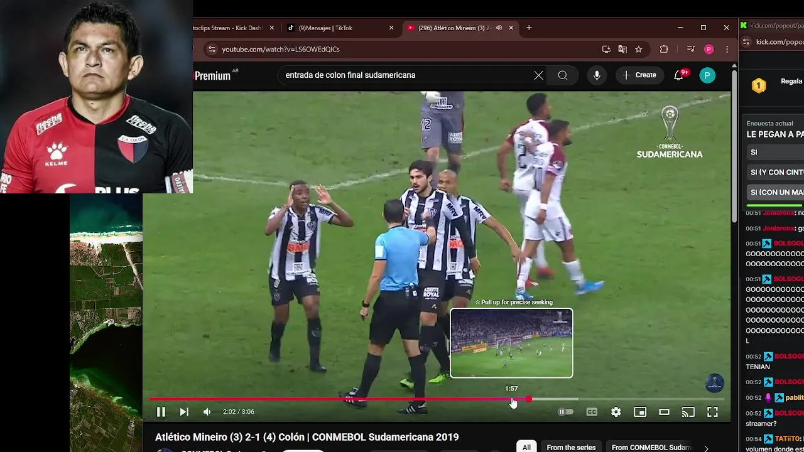The width and height of the screenshot is (804, 452).
Task: Open the video settings gear
Action: pyautogui.click(x=616, y=412)
